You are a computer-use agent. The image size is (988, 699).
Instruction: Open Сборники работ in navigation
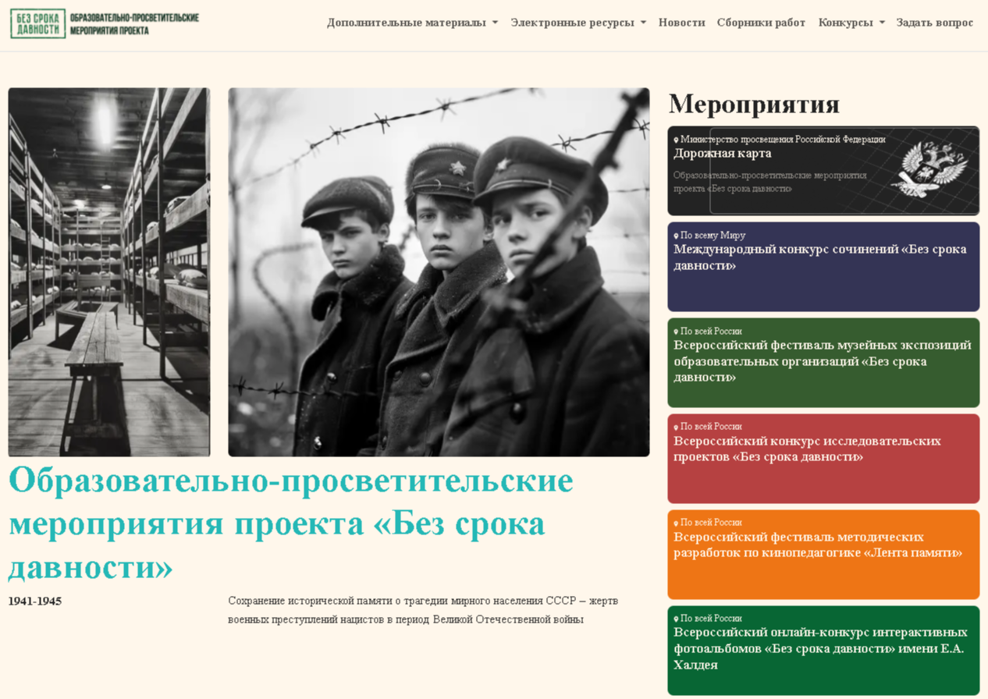(761, 23)
